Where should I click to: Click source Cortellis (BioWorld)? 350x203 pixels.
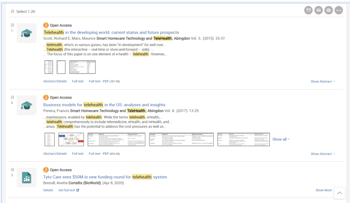click(x=85, y=183)
